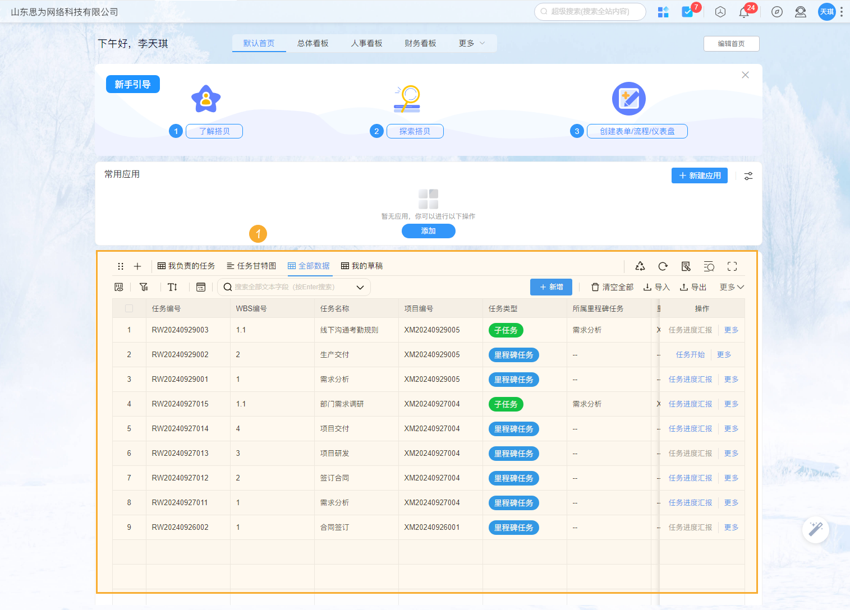Click the plus icon to add a view
Viewport: 850px width, 610px height.
point(137,266)
